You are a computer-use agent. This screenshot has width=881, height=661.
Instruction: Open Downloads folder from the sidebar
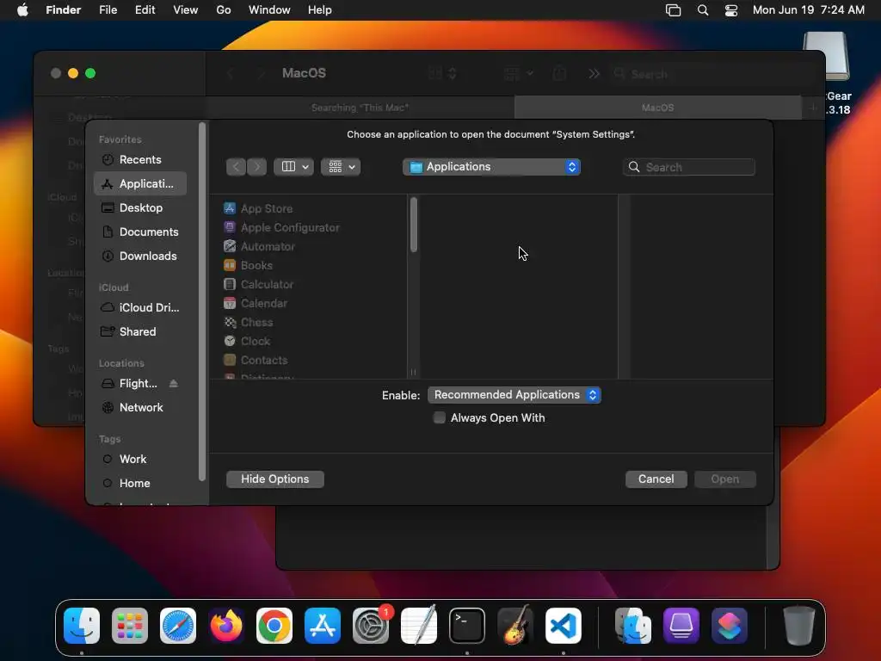pyautogui.click(x=140, y=256)
